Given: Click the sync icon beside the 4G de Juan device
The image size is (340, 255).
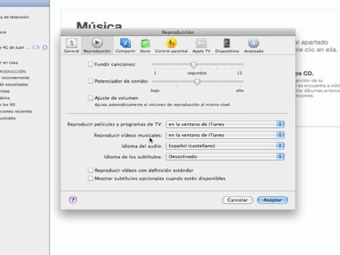Looking at the screenshot, I should tap(45, 47).
